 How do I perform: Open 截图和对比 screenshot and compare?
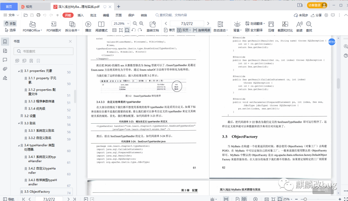[x=285, y=27]
